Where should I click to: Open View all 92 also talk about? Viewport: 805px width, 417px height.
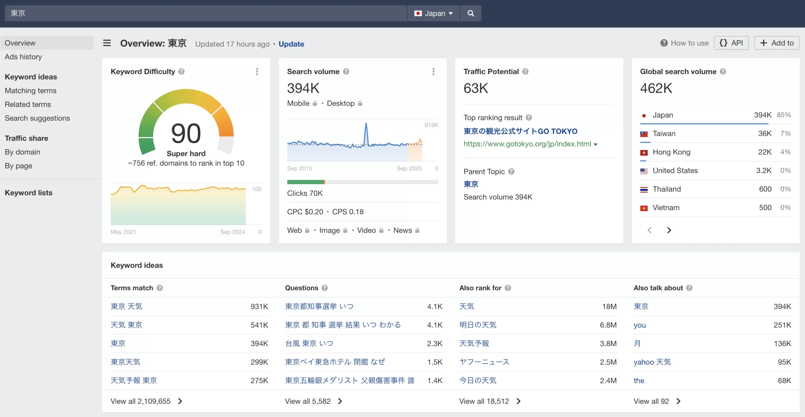pyautogui.click(x=657, y=401)
